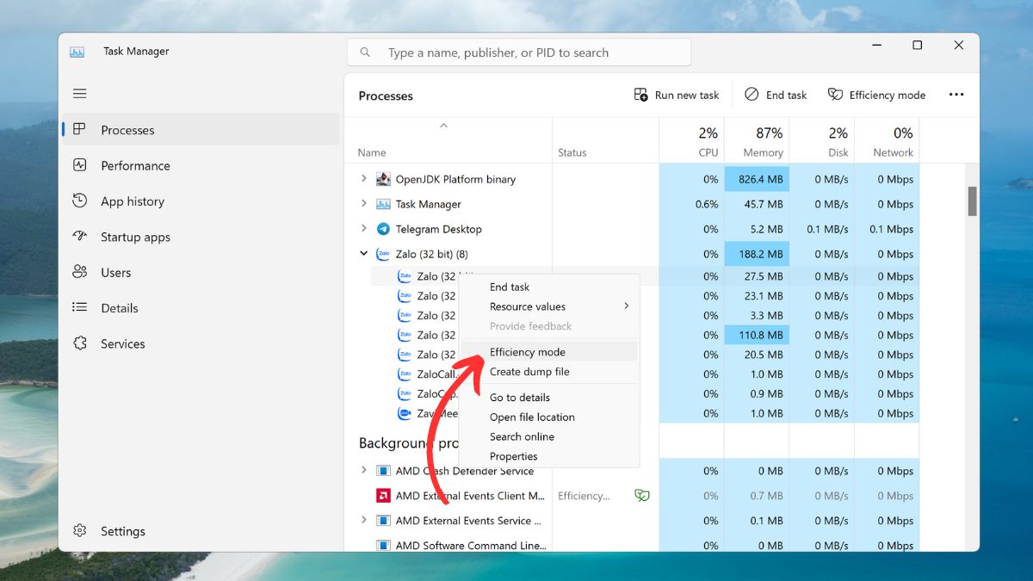1033x581 pixels.
Task: Click the Run new task button
Action: click(x=677, y=95)
